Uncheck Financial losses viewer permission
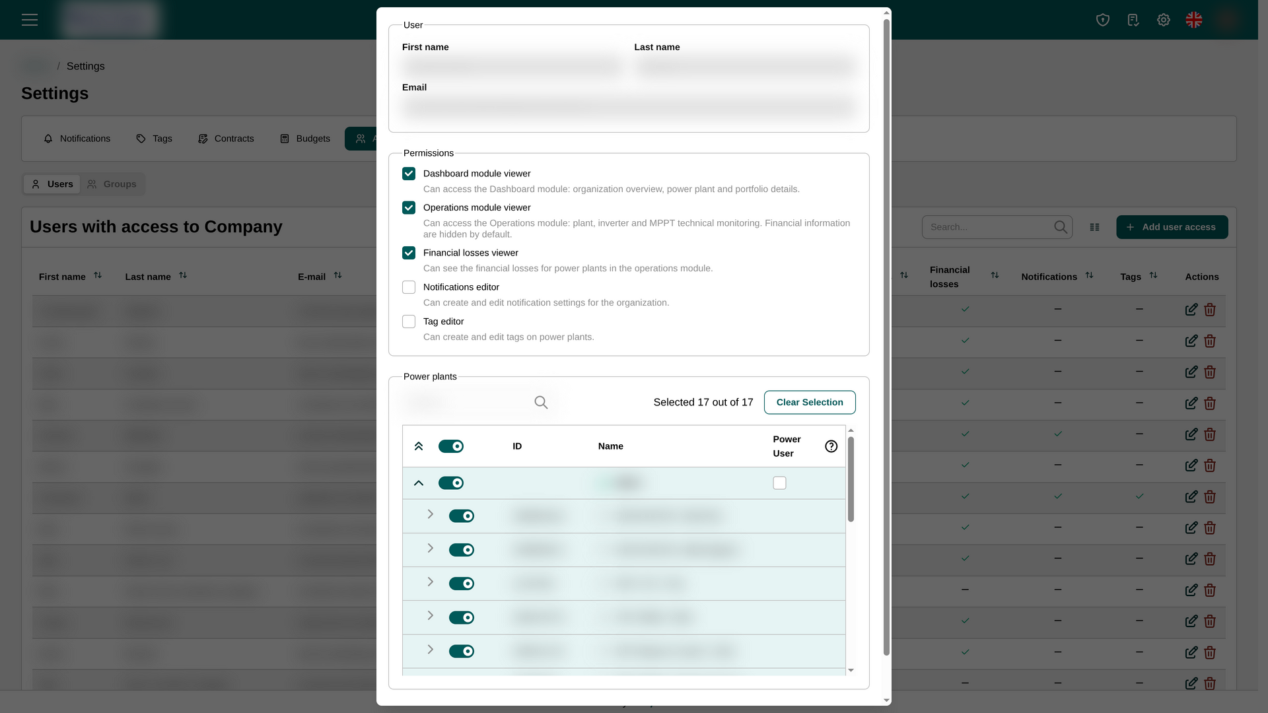Viewport: 1268px width, 713px height. (x=409, y=253)
